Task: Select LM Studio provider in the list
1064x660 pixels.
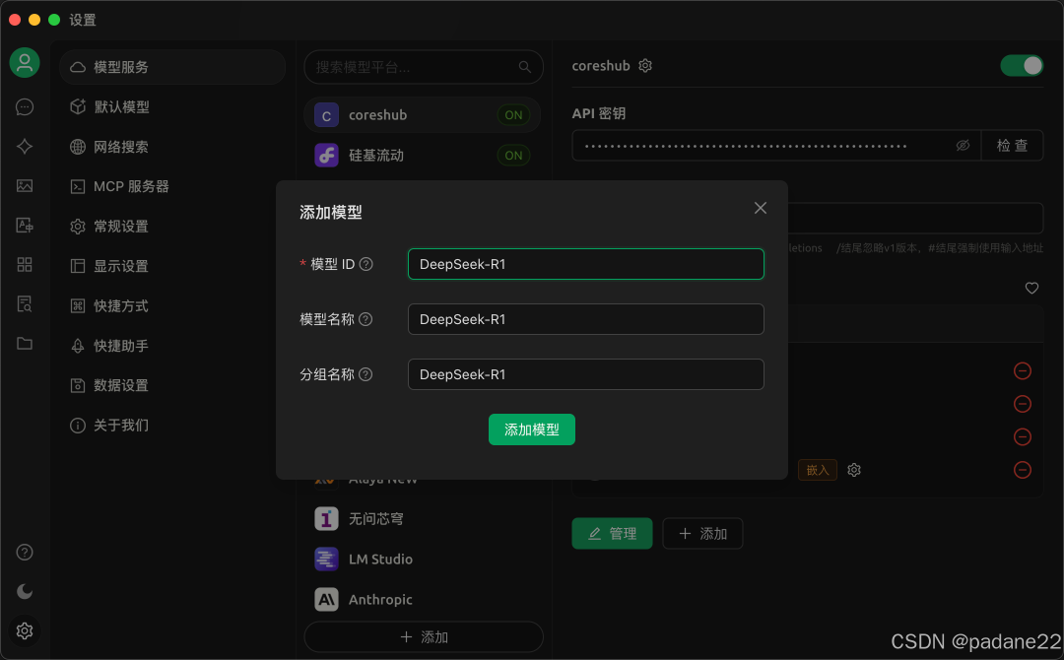Action: 422,560
